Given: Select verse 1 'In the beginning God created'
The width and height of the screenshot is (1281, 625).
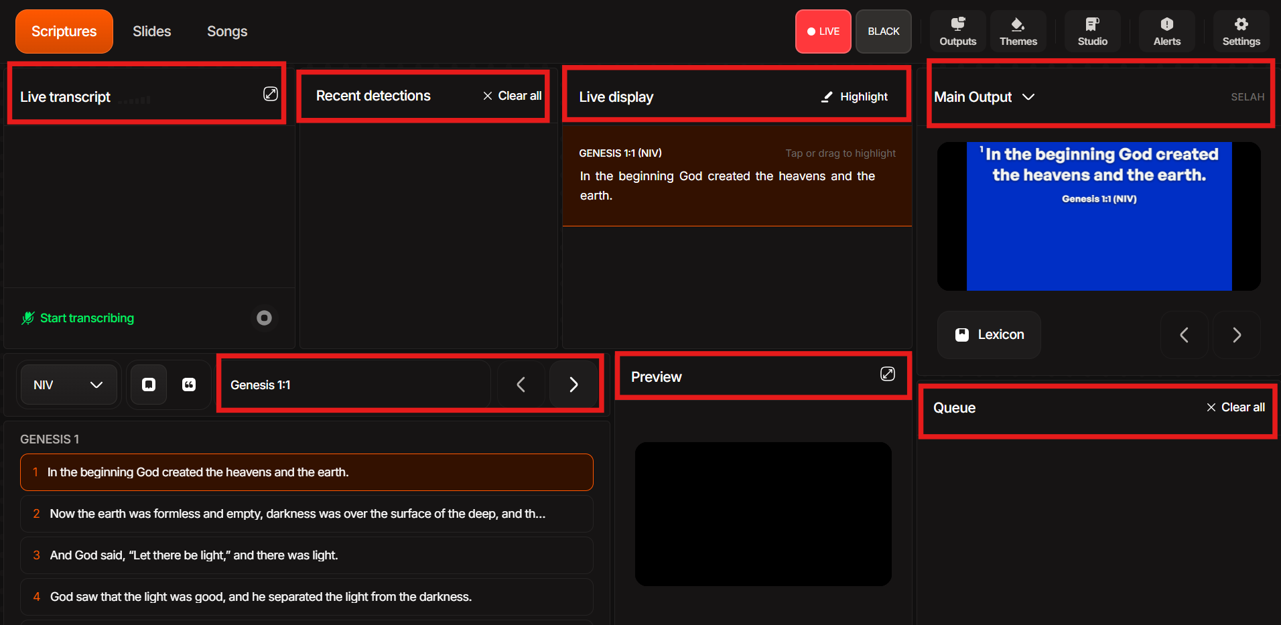Looking at the screenshot, I should 307,472.
